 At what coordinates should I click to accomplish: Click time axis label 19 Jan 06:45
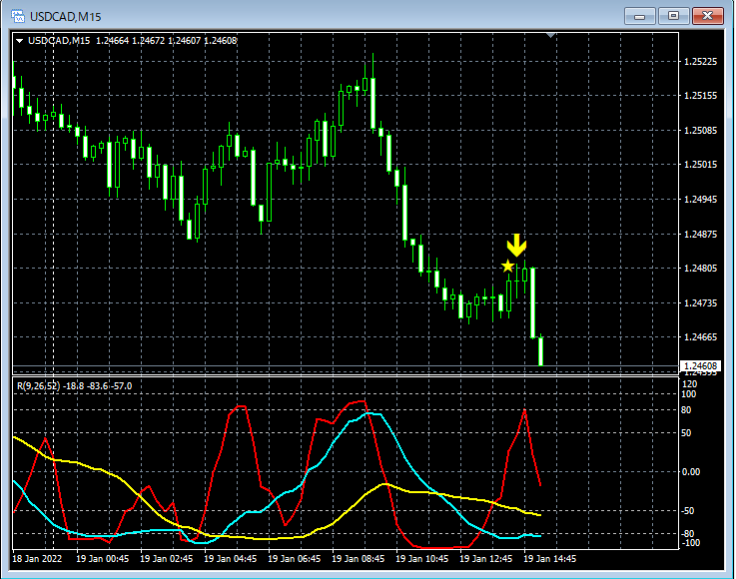pyautogui.click(x=294, y=559)
